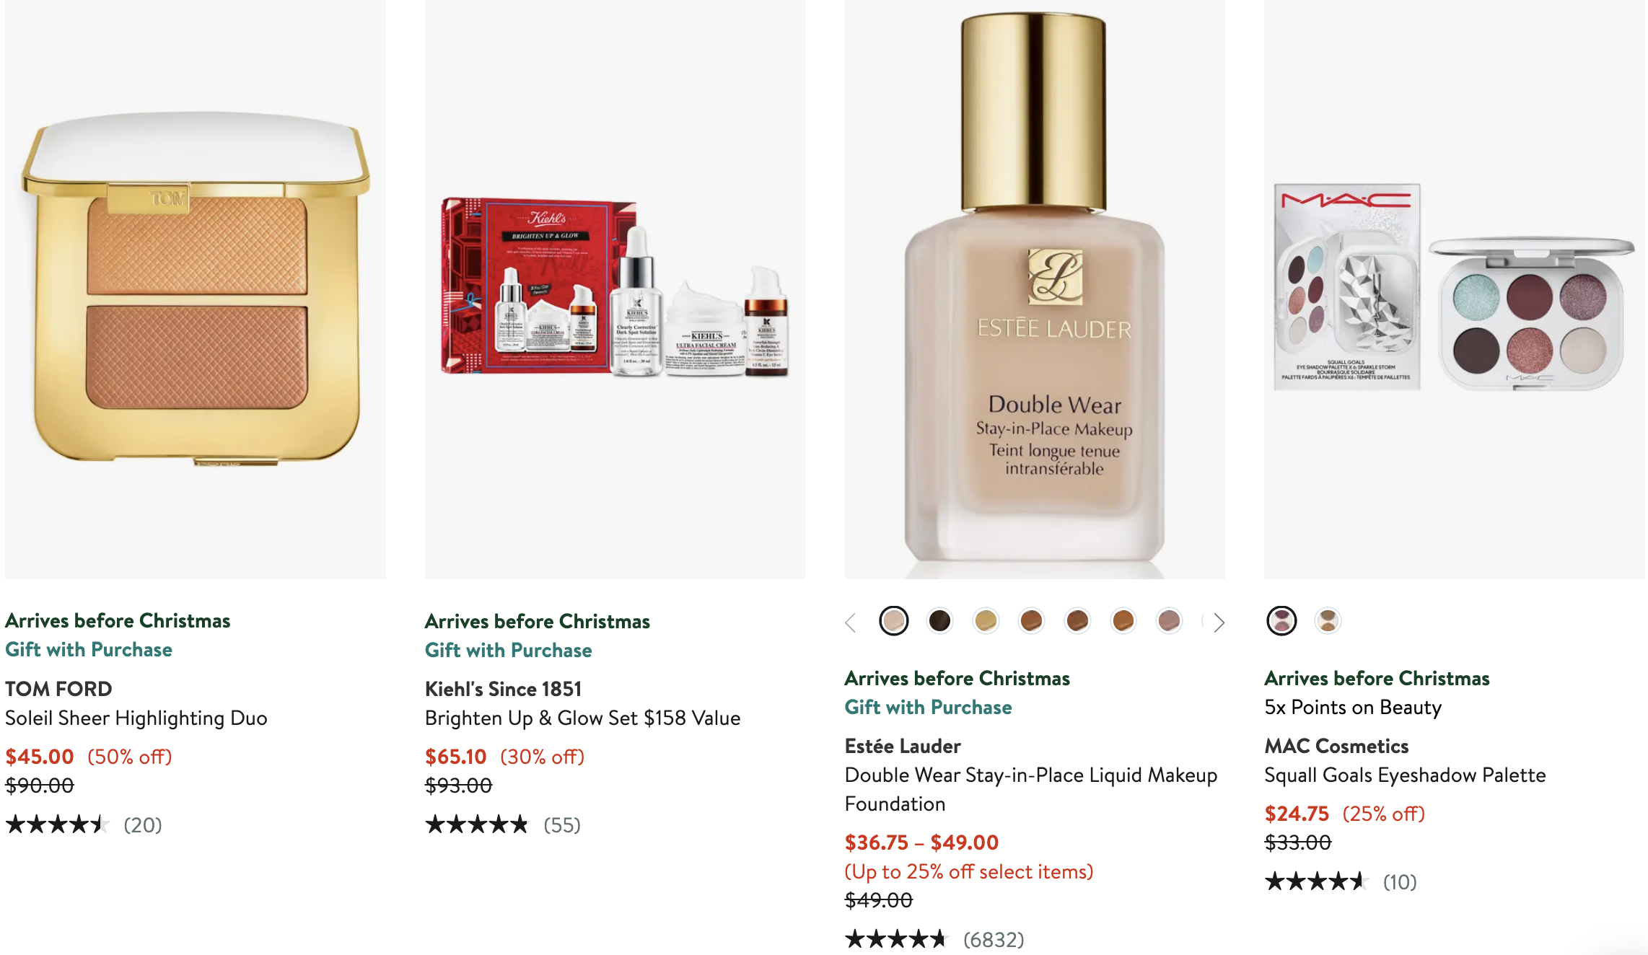Open Double Wear Stay-in-Place Foundation link
Image resolution: width=1648 pixels, height=955 pixels.
(1031, 789)
